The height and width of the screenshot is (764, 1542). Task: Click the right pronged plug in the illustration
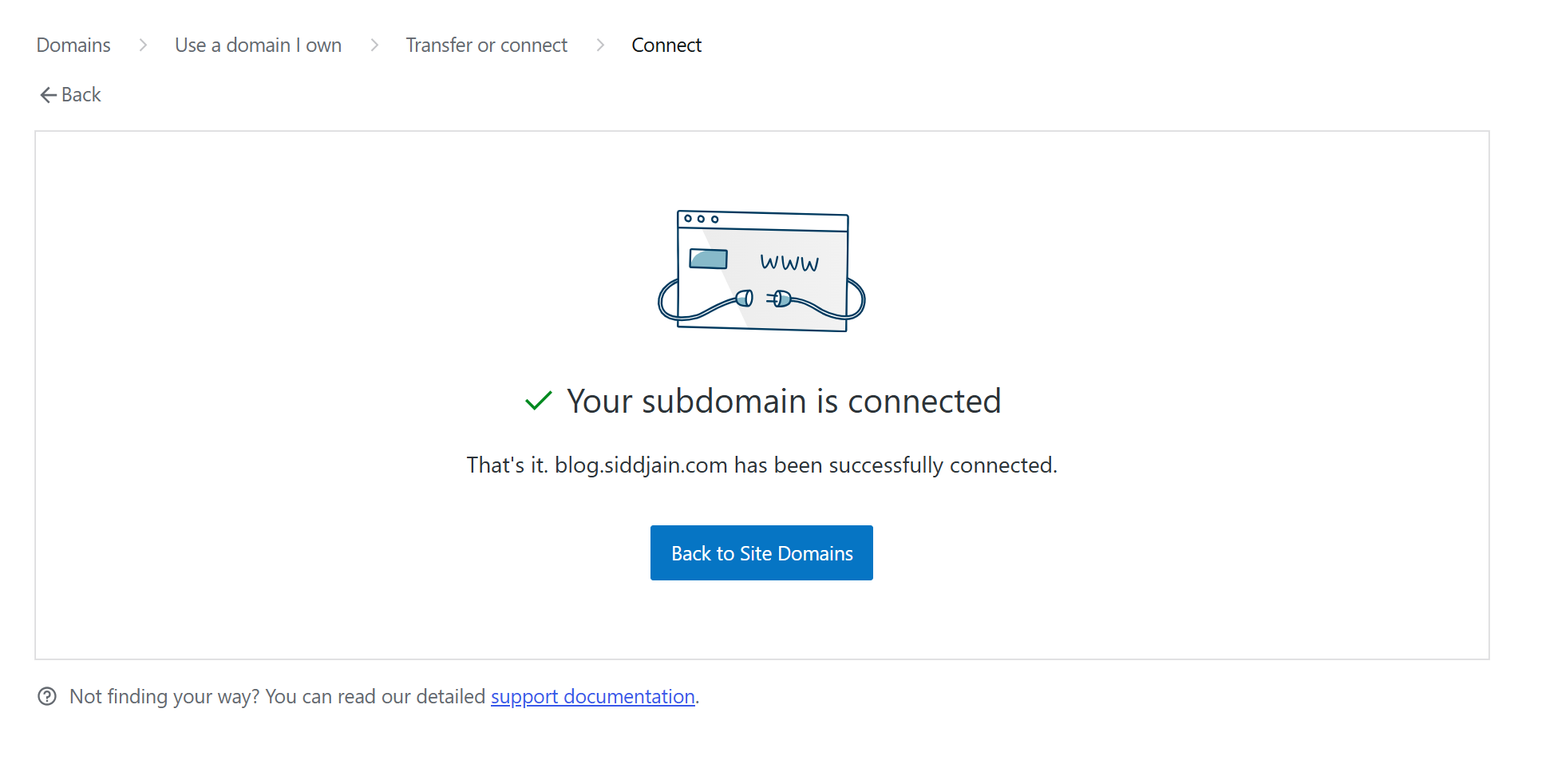pyautogui.click(x=780, y=299)
